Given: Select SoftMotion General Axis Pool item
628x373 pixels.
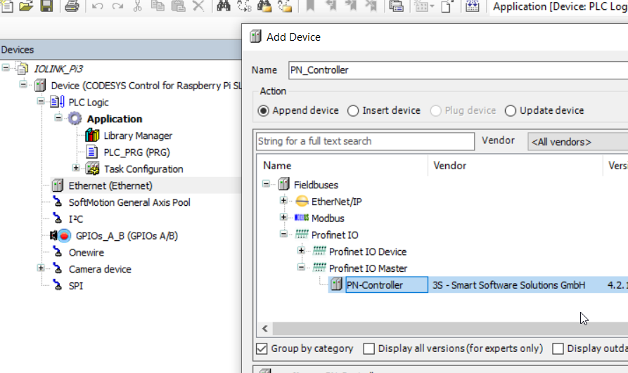Looking at the screenshot, I should click(129, 202).
